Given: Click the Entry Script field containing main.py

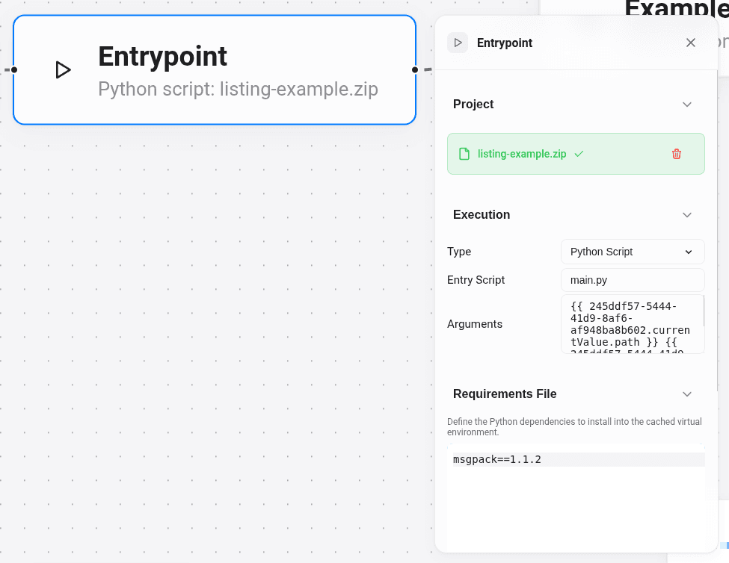Looking at the screenshot, I should point(633,280).
